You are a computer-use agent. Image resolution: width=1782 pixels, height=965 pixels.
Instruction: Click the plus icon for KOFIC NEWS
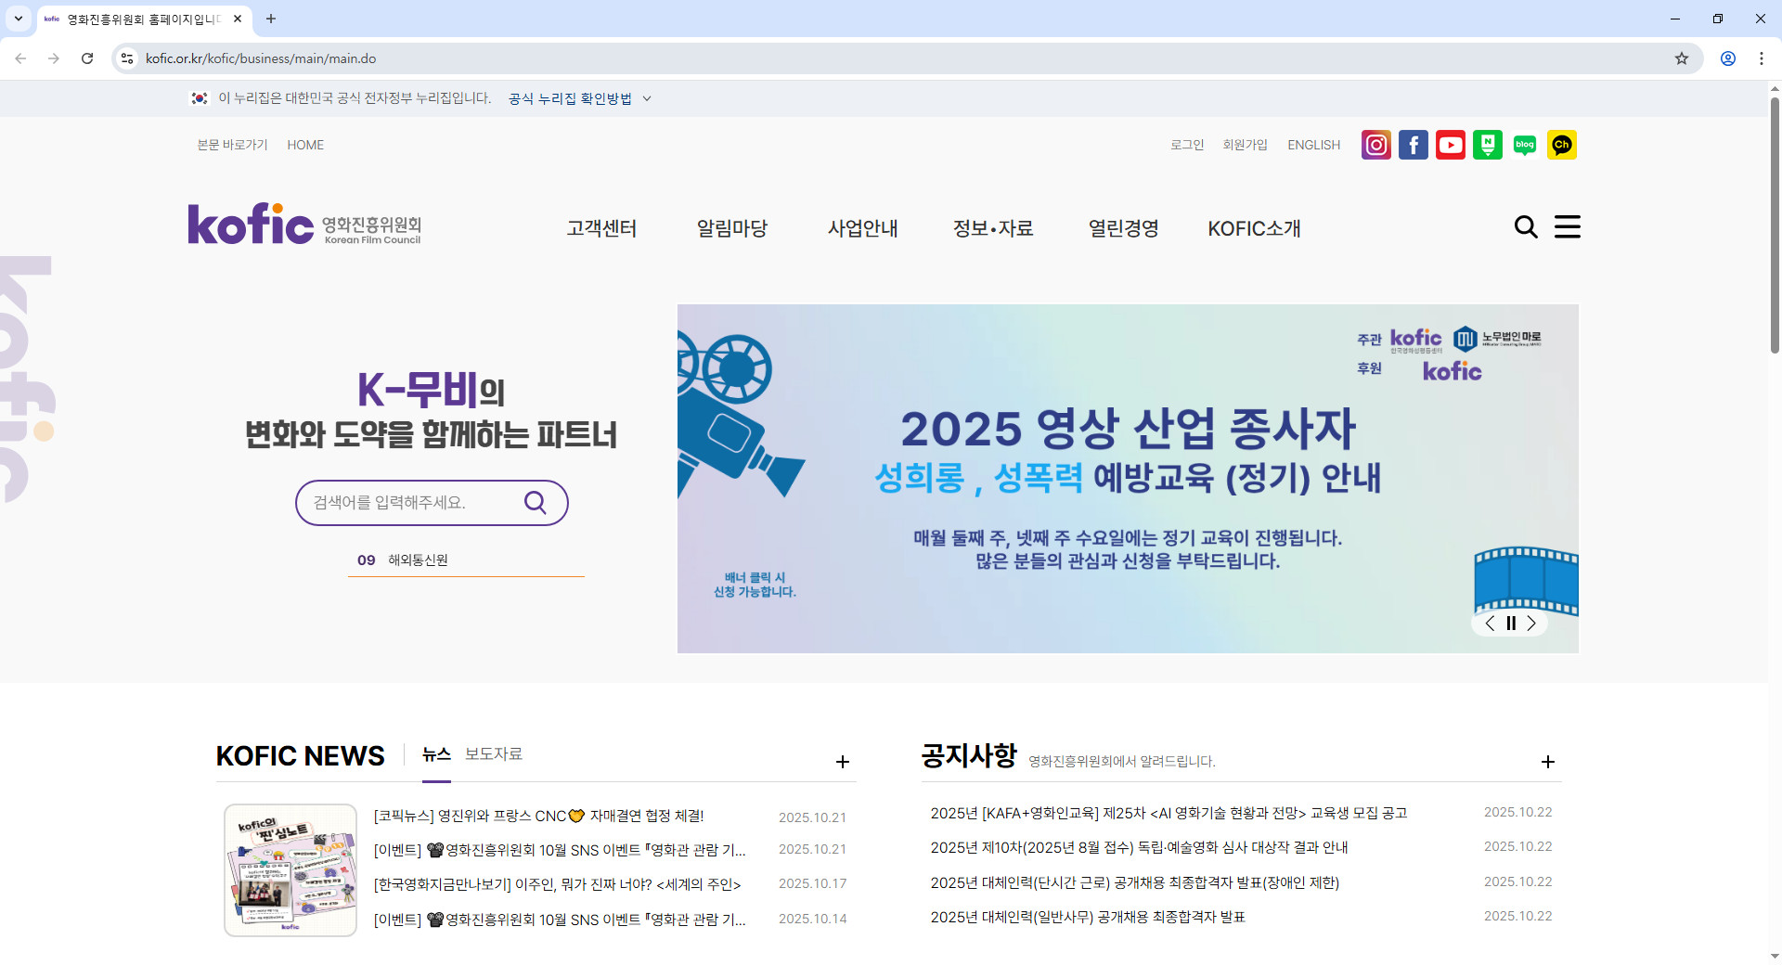[x=842, y=762]
